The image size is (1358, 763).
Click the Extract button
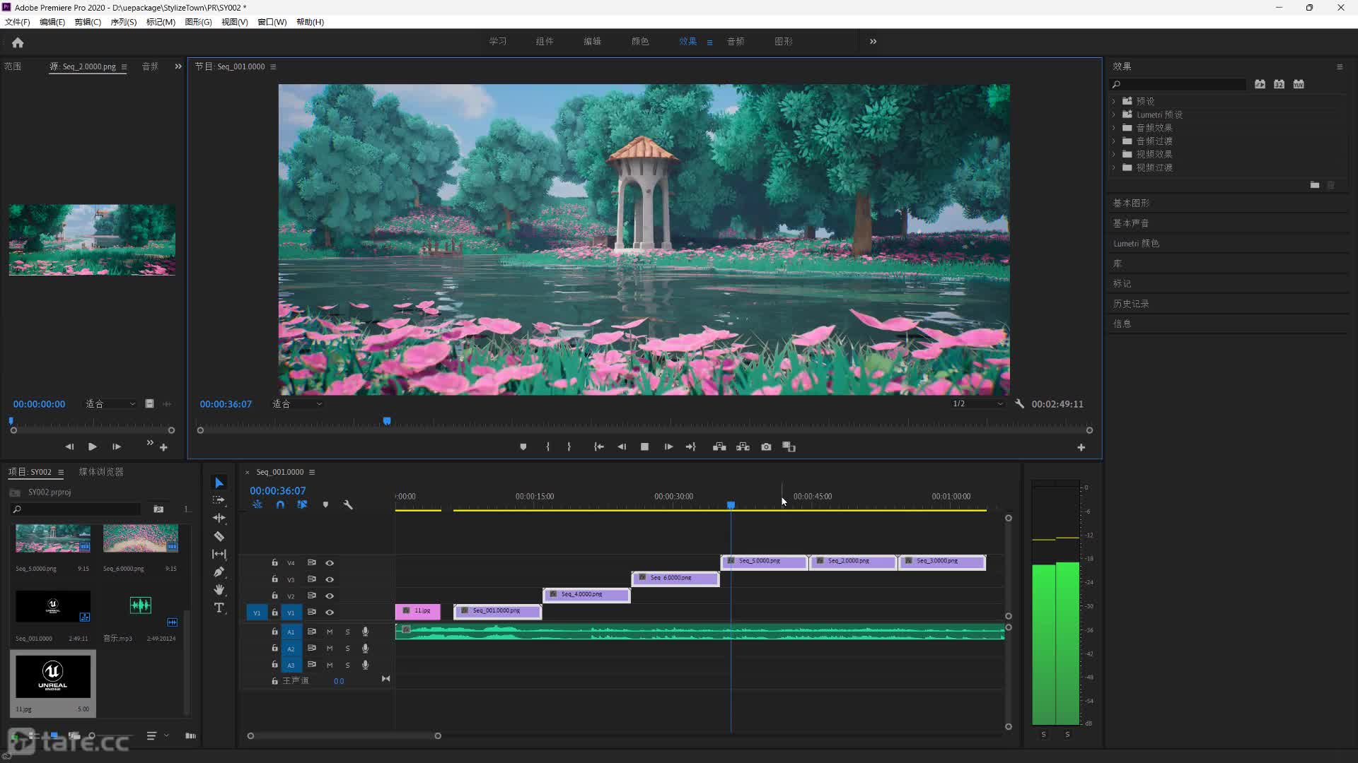point(743,447)
